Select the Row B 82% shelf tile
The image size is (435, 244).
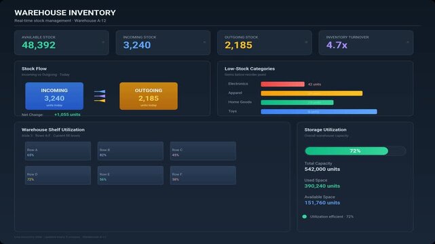130,151
